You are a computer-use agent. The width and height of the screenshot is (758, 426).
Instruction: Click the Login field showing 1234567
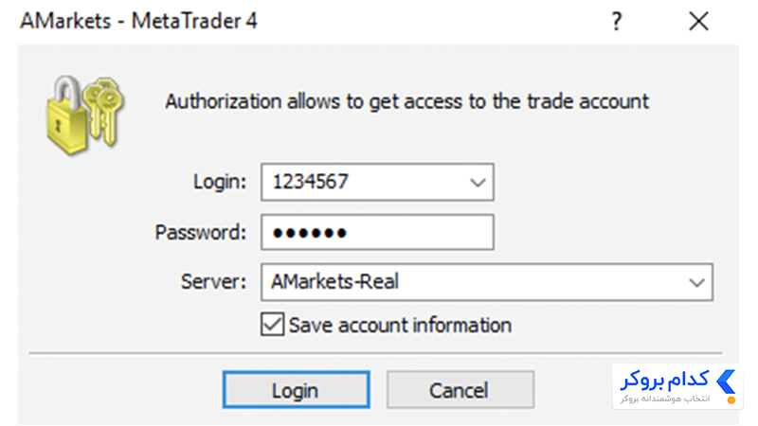tap(377, 182)
